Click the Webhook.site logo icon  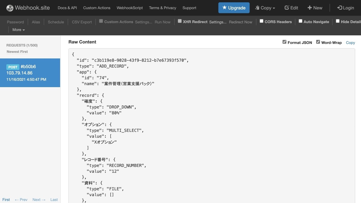point(10,8)
